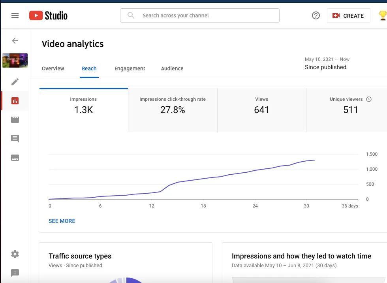Click the Search across your channel field

click(199, 16)
